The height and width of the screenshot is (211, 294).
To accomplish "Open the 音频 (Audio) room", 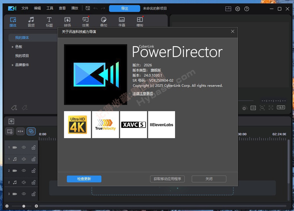I will point(31,22).
